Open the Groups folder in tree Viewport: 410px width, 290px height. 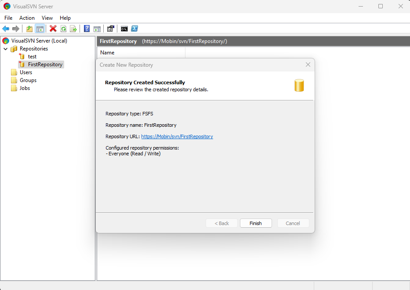pyautogui.click(x=28, y=80)
